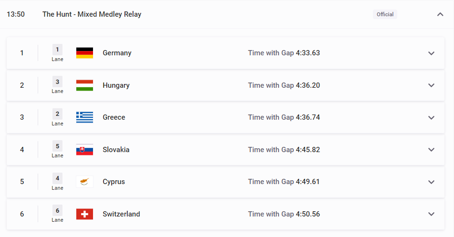The width and height of the screenshot is (454, 237).
Task: Click the Slovakia flag icon
Action: tap(84, 150)
